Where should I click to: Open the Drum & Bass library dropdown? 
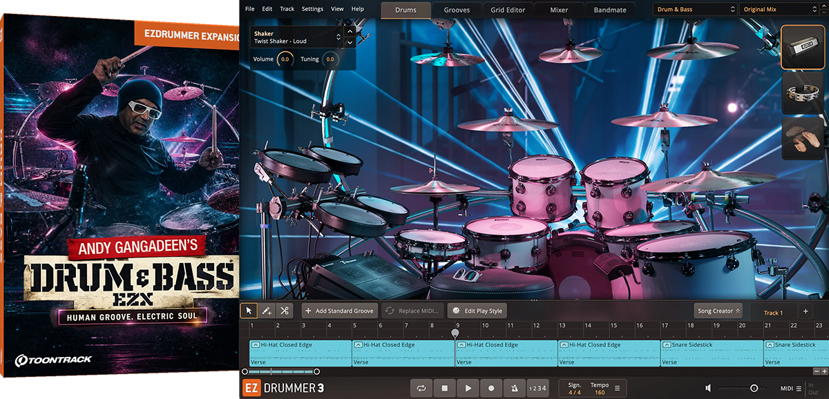coord(694,10)
